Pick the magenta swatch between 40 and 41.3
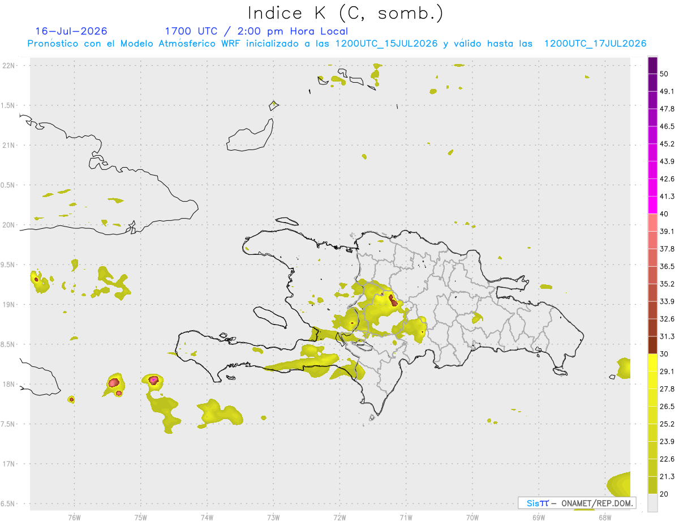The image size is (679, 525). coord(652,206)
